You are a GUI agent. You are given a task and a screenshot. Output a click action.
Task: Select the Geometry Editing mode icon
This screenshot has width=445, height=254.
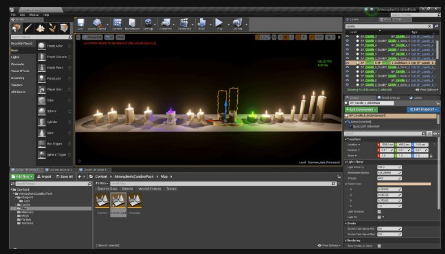pos(64,28)
